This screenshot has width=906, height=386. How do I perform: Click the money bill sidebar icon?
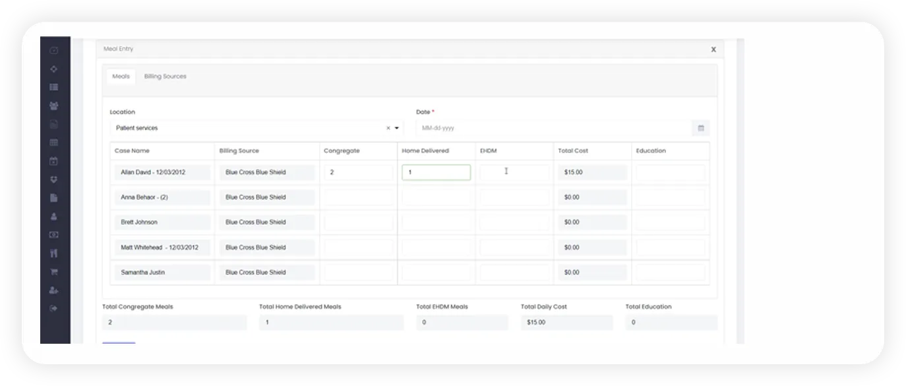pos(54,234)
